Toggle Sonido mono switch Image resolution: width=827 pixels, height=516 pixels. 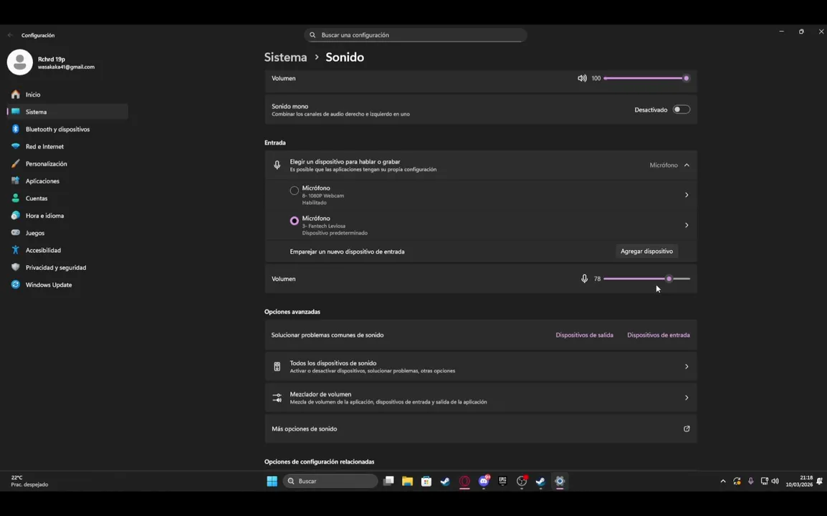[x=681, y=110]
